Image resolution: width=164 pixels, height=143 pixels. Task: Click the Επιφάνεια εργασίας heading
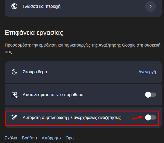[34, 33]
